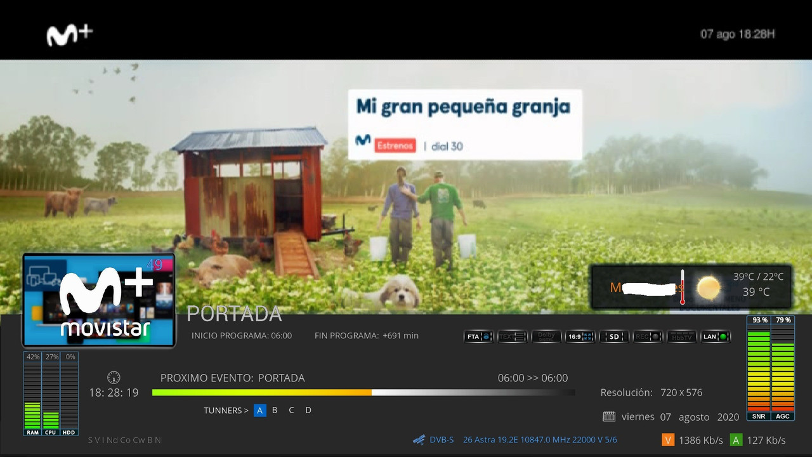
Task: Select tuner B
Action: tap(275, 410)
